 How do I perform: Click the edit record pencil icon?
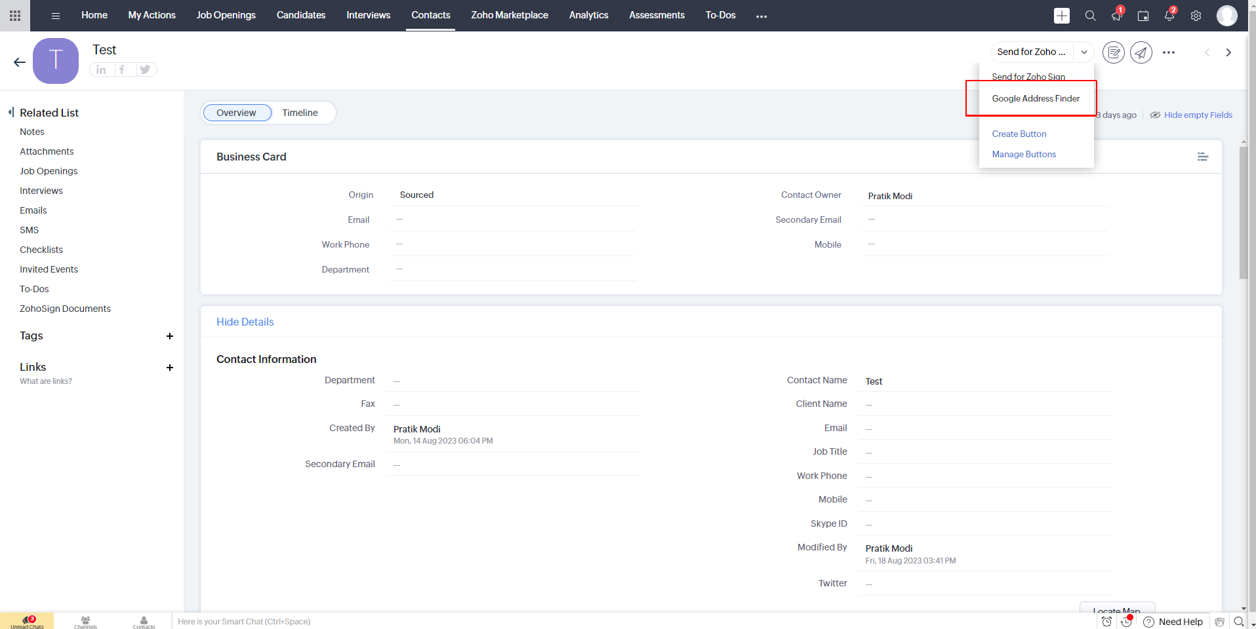click(x=1113, y=52)
